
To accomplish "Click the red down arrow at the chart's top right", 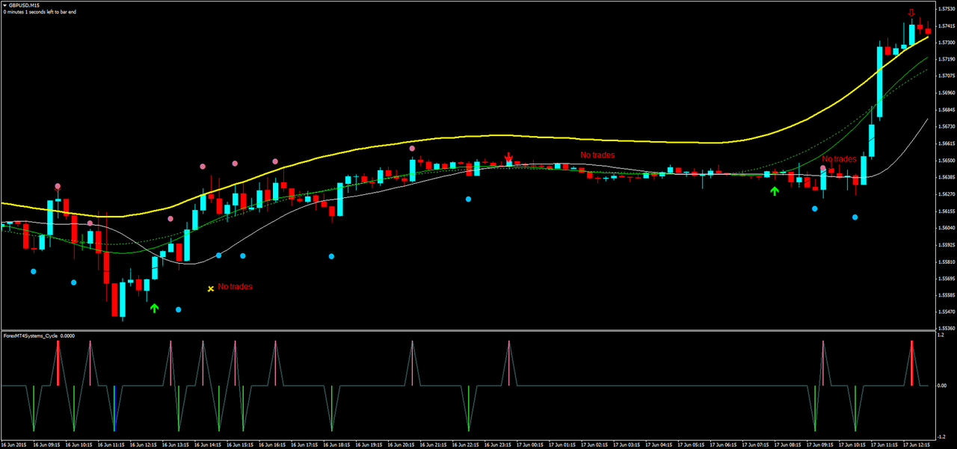I will tap(911, 13).
